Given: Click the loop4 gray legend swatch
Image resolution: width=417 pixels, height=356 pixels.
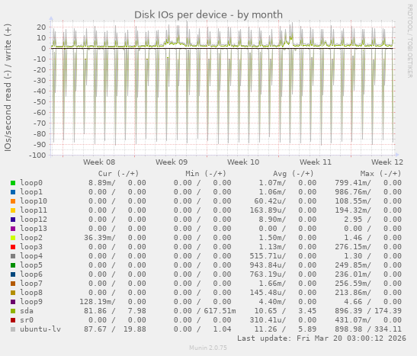Looking at the screenshot, I should click(13, 256).
